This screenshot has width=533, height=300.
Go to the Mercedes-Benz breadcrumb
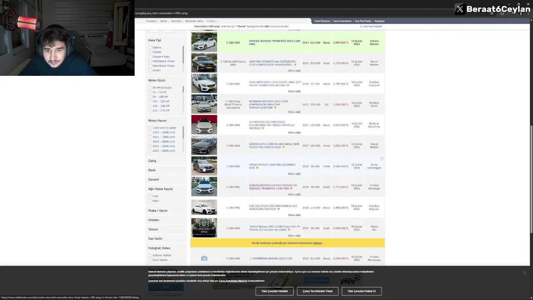(194, 21)
